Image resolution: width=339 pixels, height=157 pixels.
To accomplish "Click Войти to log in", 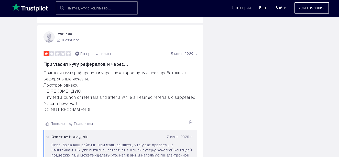I will click(281, 8).
